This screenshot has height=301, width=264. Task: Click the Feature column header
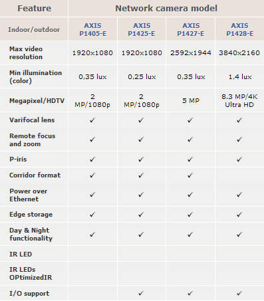click(35, 9)
